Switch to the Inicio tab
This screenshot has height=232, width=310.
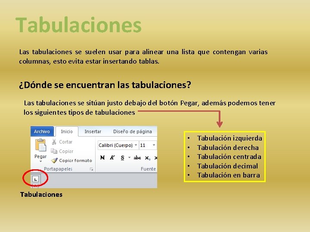pos(67,131)
